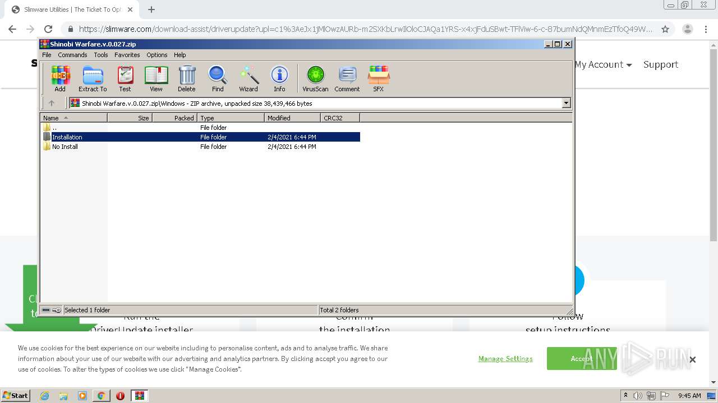Click the Comment toolbar icon

tap(347, 78)
